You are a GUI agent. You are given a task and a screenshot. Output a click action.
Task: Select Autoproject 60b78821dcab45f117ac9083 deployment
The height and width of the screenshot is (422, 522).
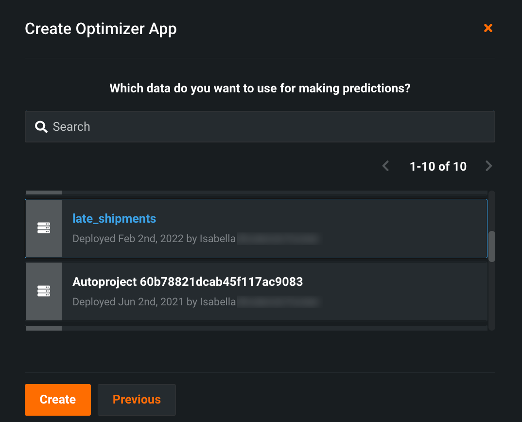tap(188, 282)
